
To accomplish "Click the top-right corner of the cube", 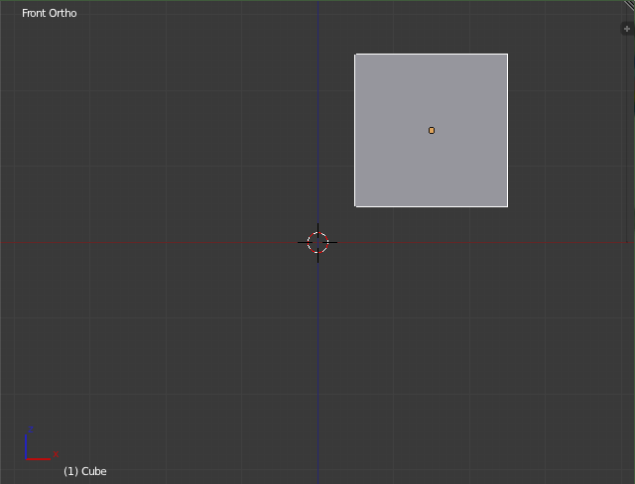I will click(x=507, y=54).
